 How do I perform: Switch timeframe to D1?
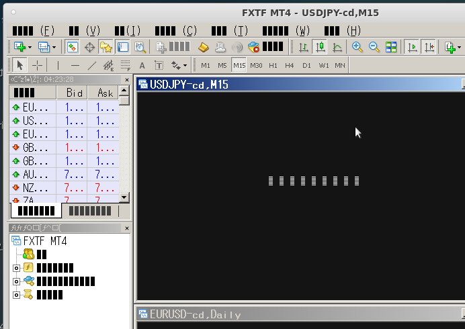click(x=306, y=65)
